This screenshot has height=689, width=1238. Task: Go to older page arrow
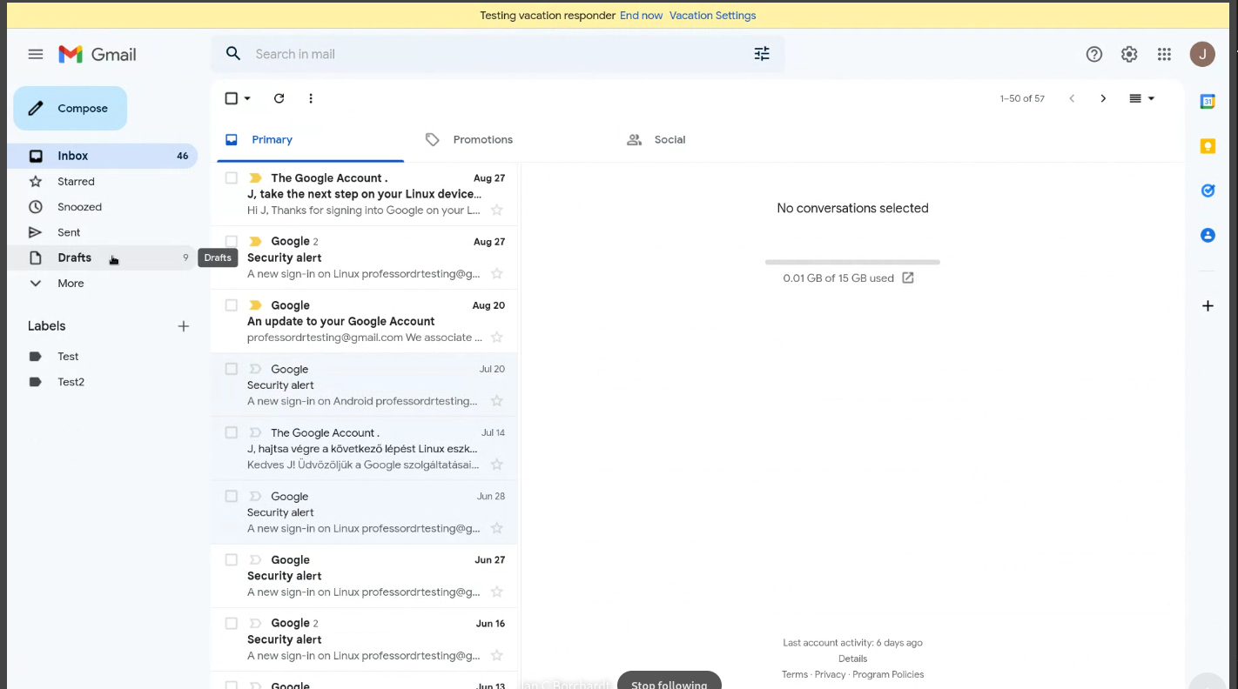pyautogui.click(x=1103, y=98)
